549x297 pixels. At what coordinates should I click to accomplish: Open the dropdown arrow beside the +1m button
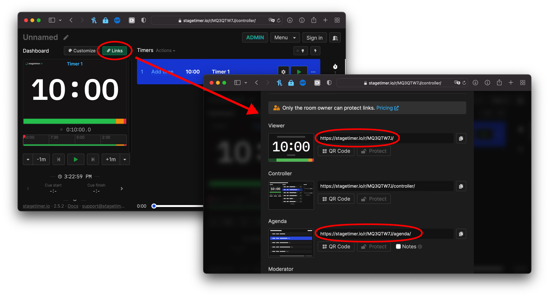(125, 159)
